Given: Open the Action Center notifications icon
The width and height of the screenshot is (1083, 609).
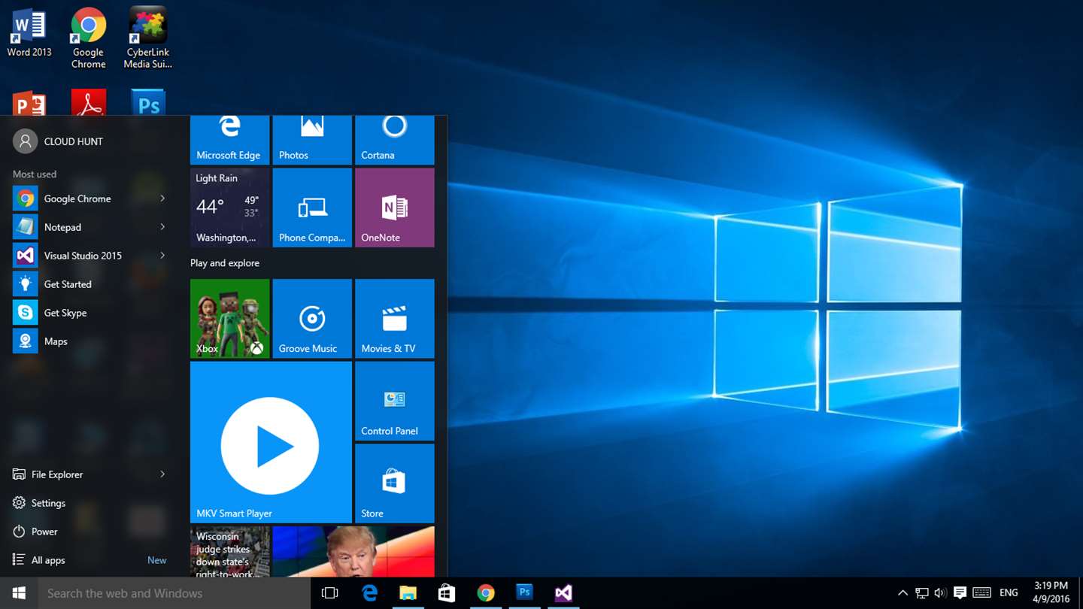Looking at the screenshot, I should 960,593.
